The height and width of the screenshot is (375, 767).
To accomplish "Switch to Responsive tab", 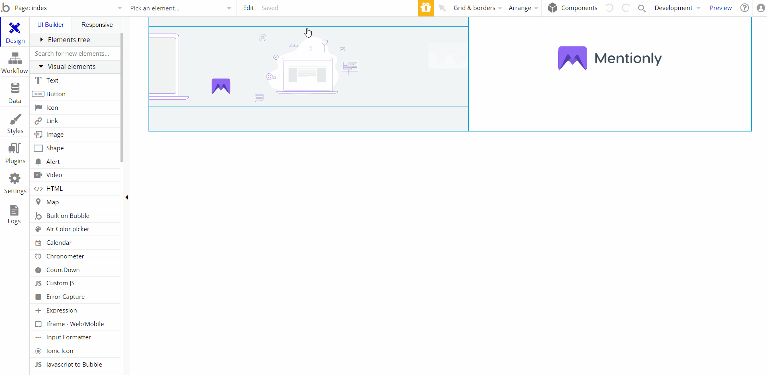I will 97,25.
